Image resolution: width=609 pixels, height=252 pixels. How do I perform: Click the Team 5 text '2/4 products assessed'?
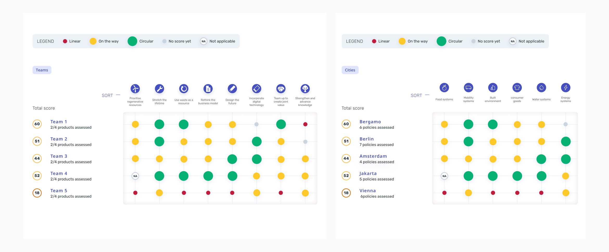(x=71, y=196)
